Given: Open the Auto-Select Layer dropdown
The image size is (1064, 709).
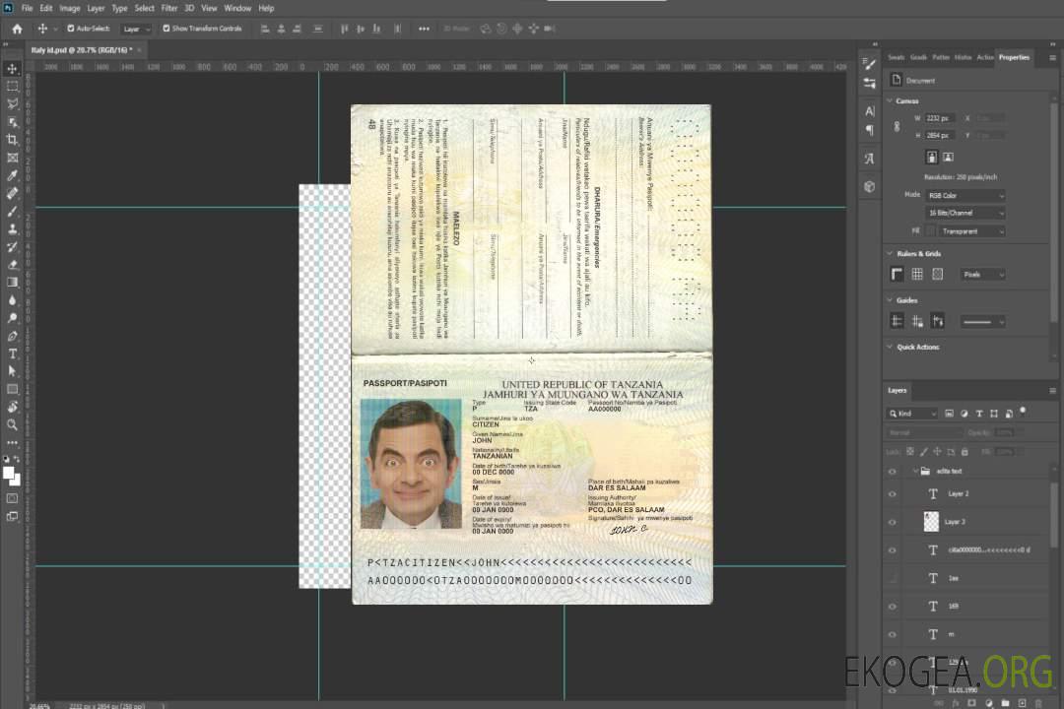Looking at the screenshot, I should point(136,30).
